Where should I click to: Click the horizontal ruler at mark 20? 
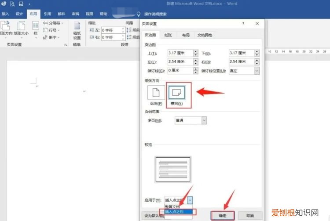point(304,51)
